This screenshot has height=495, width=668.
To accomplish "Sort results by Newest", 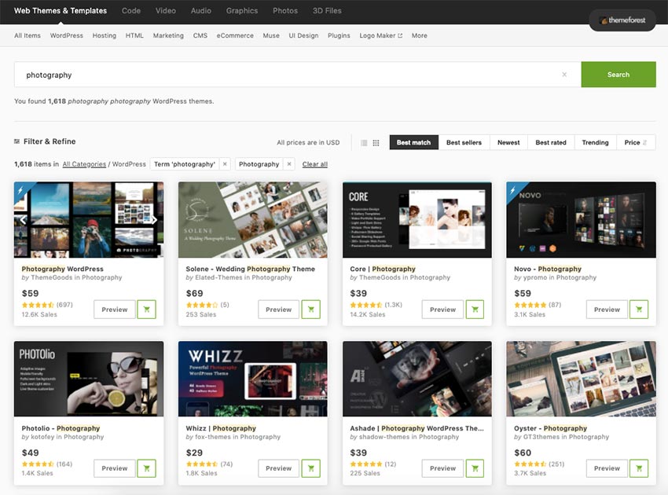I will coord(508,142).
